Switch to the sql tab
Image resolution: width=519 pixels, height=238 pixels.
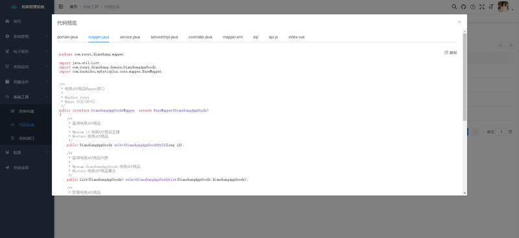(x=256, y=37)
